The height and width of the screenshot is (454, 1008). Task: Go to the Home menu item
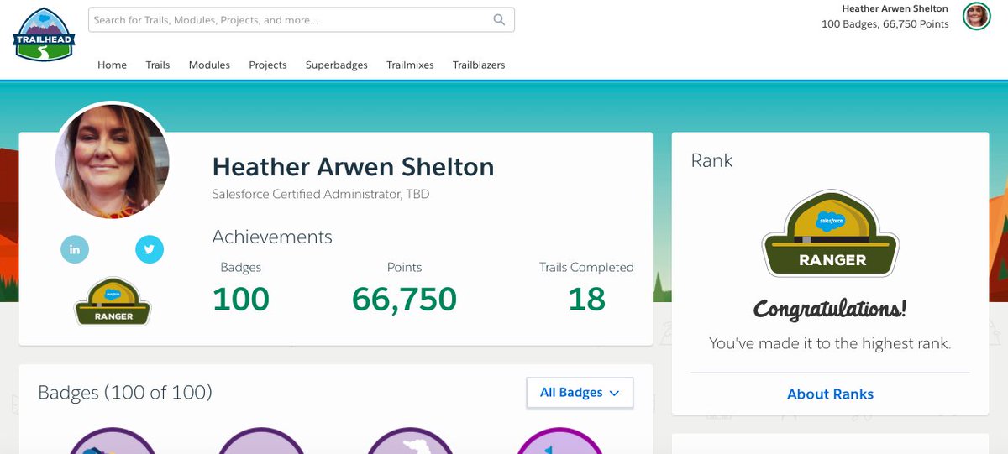(112, 65)
